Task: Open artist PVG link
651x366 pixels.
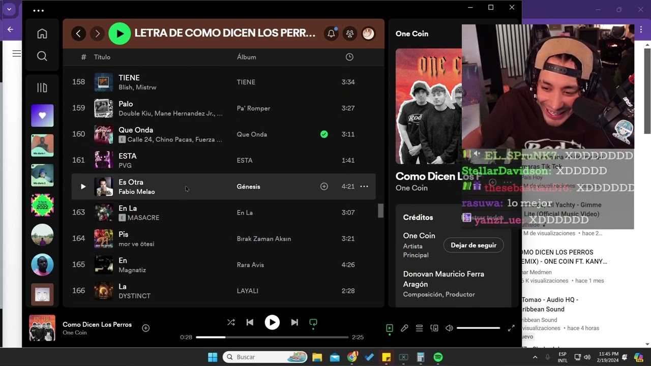Action: (x=125, y=166)
